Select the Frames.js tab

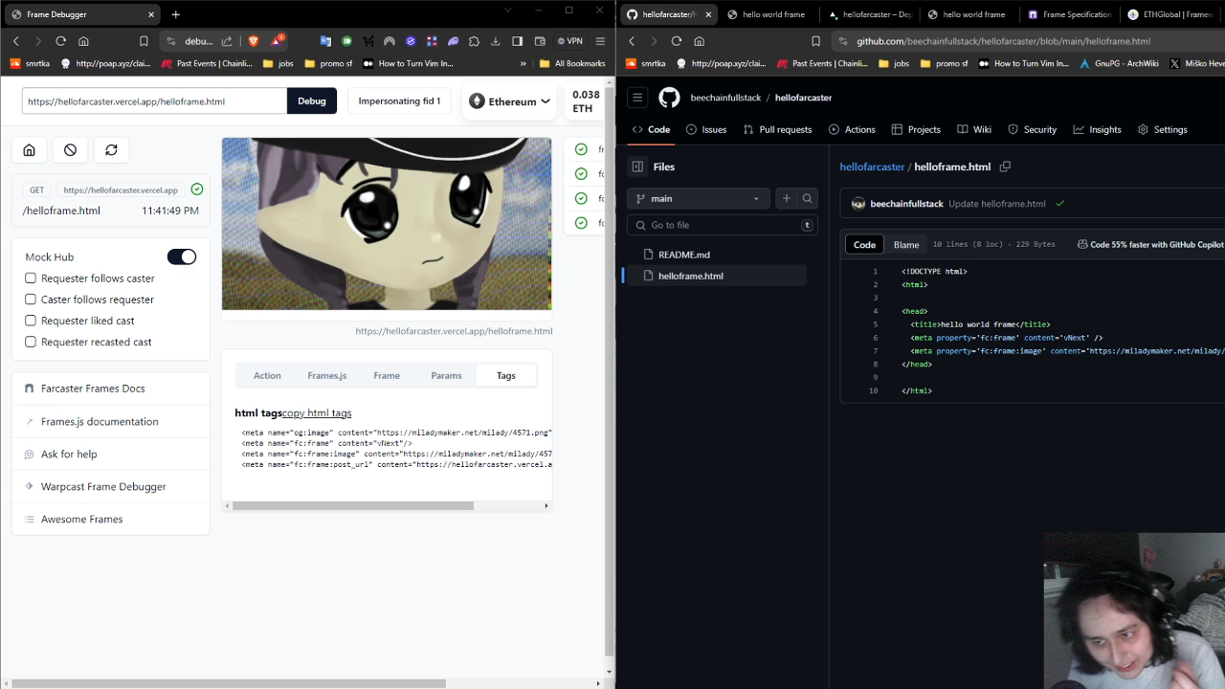pyautogui.click(x=327, y=375)
